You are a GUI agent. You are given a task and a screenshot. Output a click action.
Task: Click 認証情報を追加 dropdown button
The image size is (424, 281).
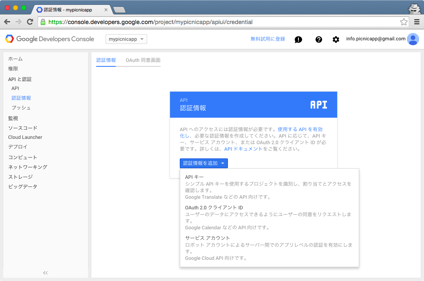(203, 163)
